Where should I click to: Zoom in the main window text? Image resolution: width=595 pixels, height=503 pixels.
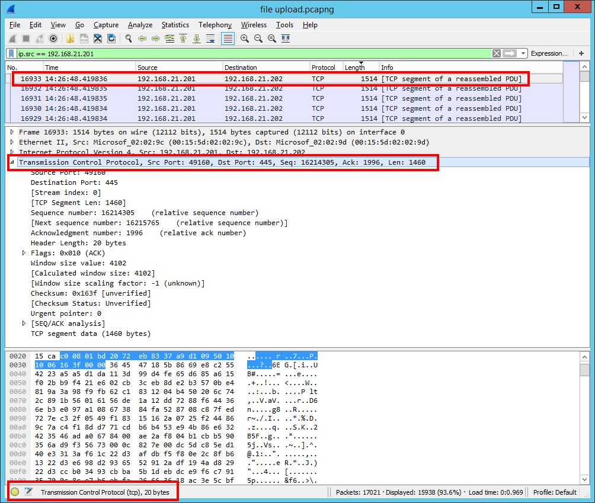(x=245, y=39)
